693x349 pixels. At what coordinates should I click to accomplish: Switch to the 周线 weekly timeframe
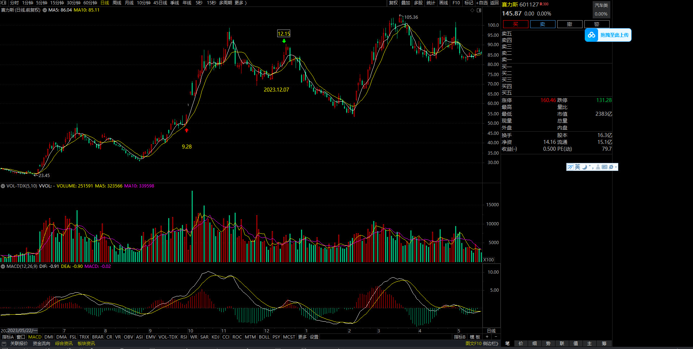tap(117, 3)
